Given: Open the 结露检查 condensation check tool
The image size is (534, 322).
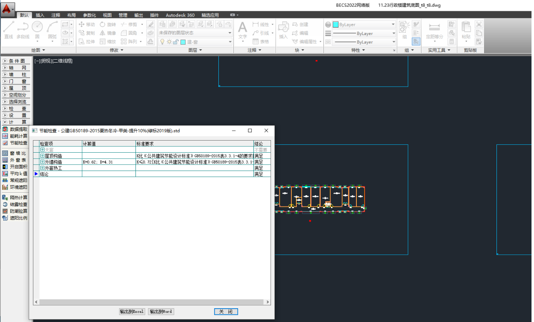Looking at the screenshot, I should coord(5,204).
